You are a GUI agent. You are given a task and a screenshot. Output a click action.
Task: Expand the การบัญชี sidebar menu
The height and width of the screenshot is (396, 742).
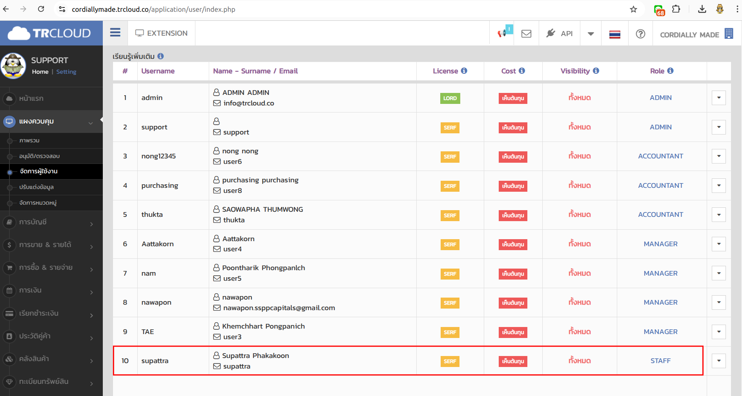[51, 222]
